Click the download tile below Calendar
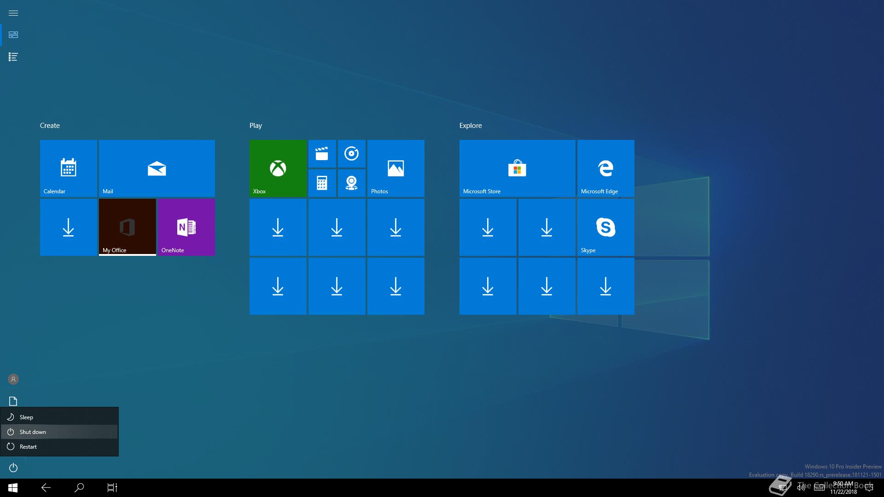This screenshot has width=884, height=497. (69, 227)
